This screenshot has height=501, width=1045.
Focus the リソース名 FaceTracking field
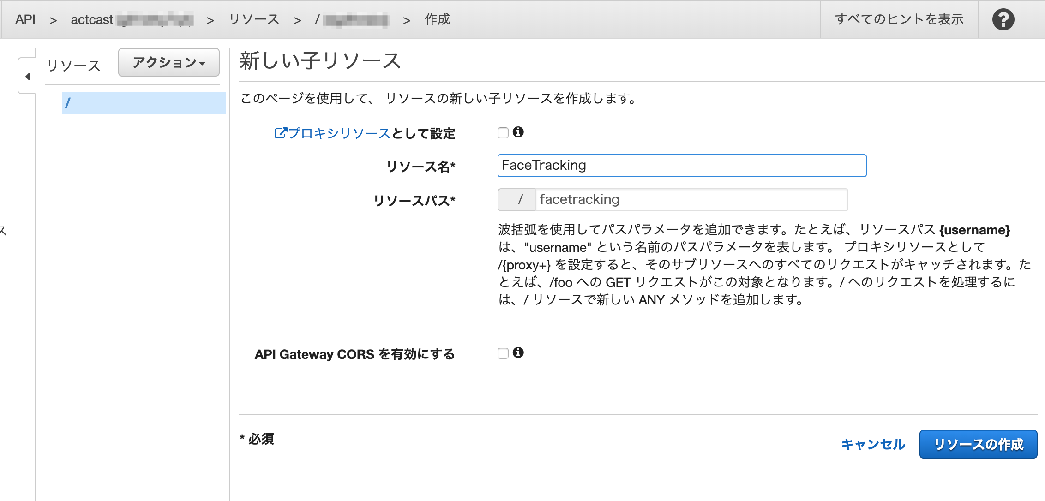(681, 166)
